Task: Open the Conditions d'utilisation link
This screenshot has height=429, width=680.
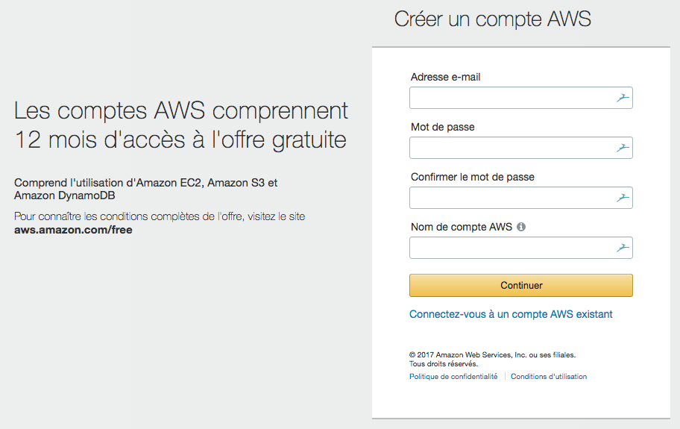Action: 549,377
